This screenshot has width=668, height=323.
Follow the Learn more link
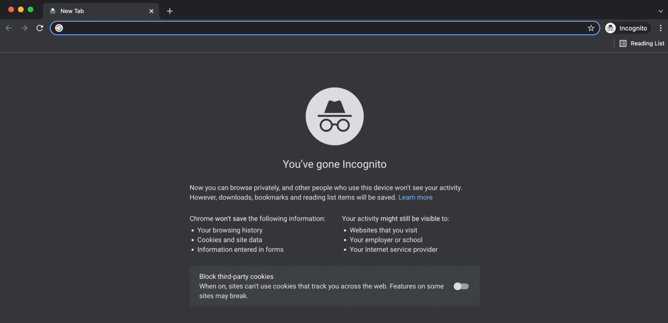click(x=415, y=198)
